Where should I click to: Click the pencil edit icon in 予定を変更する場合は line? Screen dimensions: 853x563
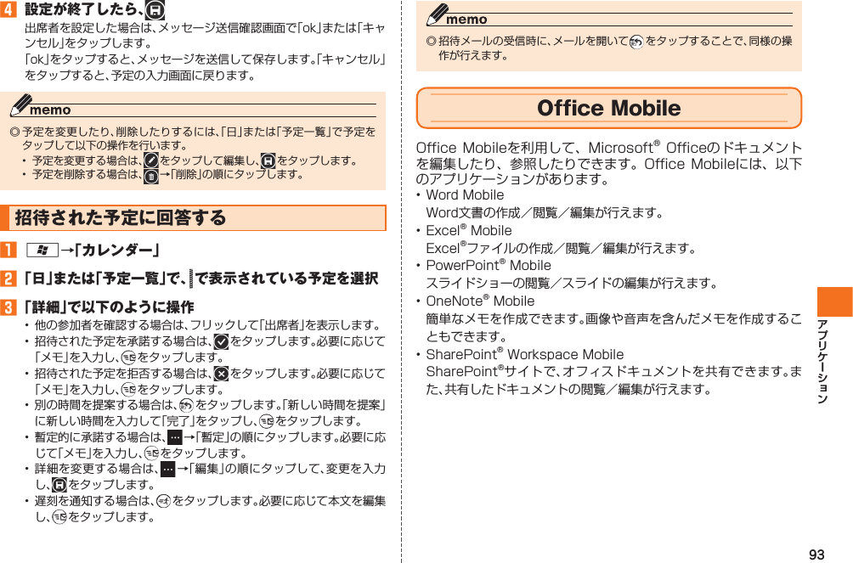point(151,160)
